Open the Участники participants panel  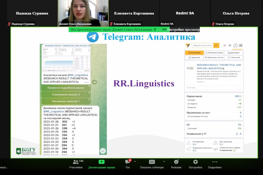tap(76, 164)
